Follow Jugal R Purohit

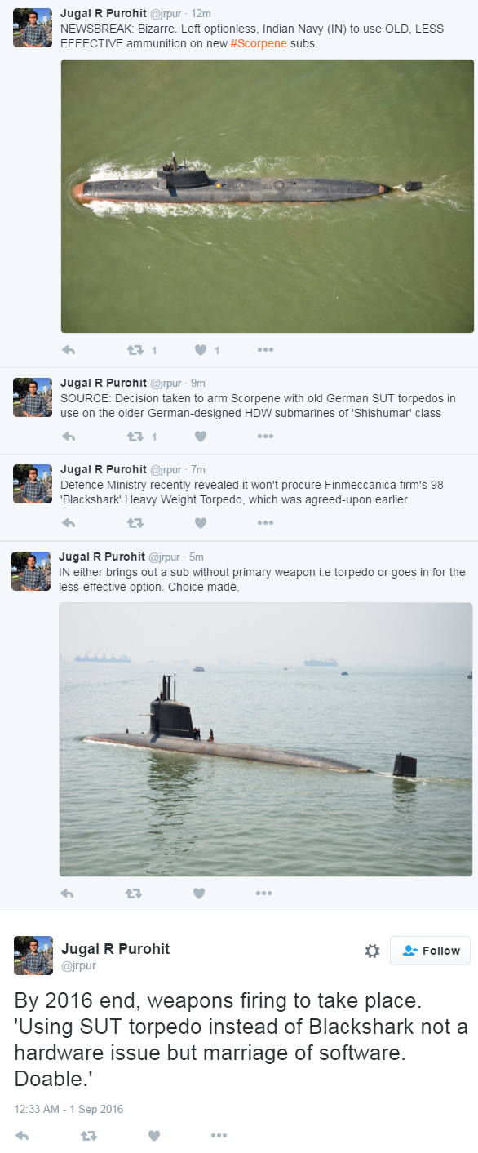tap(430, 951)
